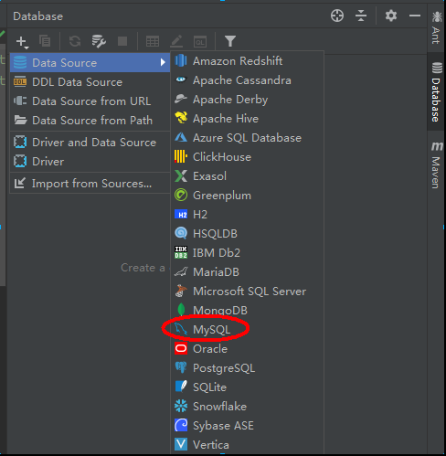
Task: Click the Filter funnel icon
Action: click(230, 41)
